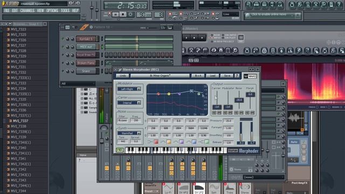Click the question mark help icon in top toolbar
The image size is (345, 194).
click(x=339, y=5)
